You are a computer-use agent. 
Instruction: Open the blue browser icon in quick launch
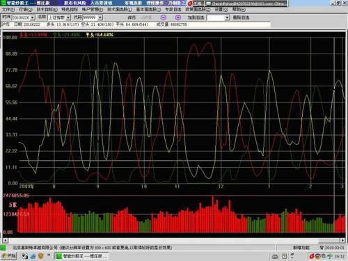point(33,256)
